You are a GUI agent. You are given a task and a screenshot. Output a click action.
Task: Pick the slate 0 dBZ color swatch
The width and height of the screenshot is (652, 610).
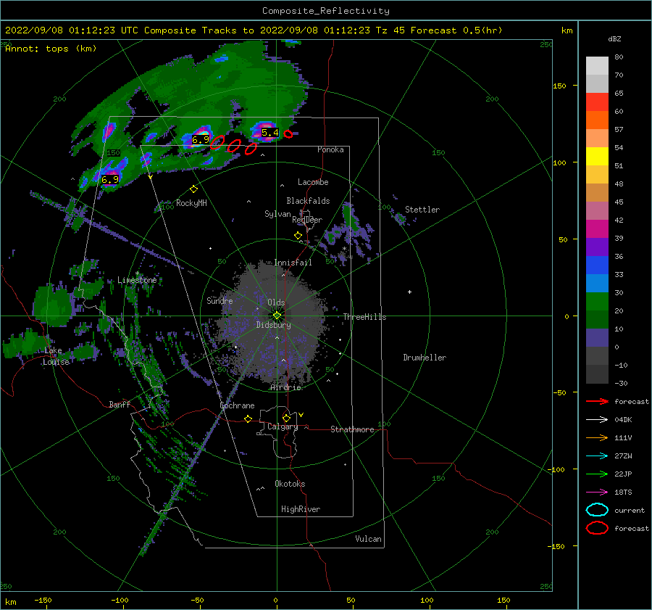(597, 338)
